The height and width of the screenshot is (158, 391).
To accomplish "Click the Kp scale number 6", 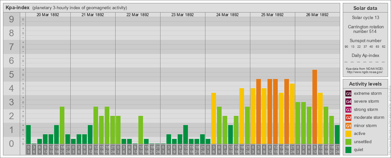I will tap(11, 61).
